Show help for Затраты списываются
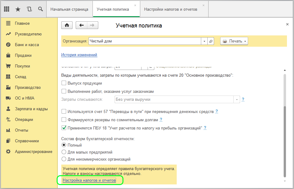 click(243, 99)
